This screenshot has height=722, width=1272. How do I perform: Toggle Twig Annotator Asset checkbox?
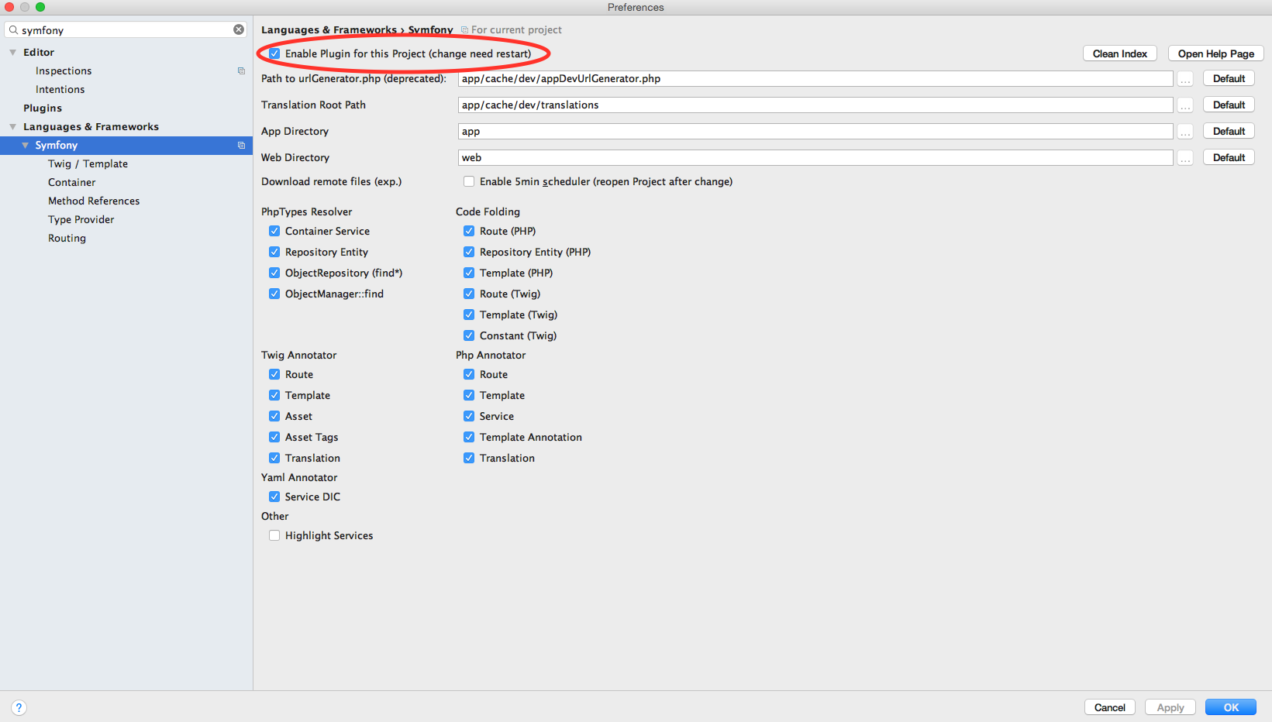click(x=274, y=416)
